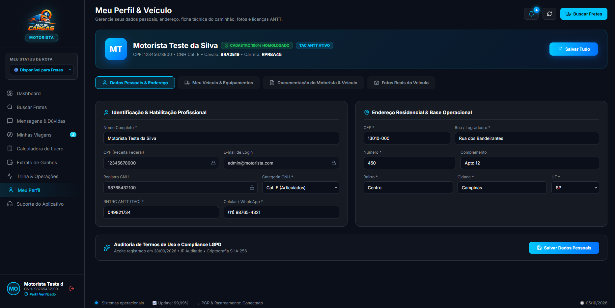The height and width of the screenshot is (308, 615).
Task: Click the Trilha & Operações activity icon
Action: (x=10, y=176)
